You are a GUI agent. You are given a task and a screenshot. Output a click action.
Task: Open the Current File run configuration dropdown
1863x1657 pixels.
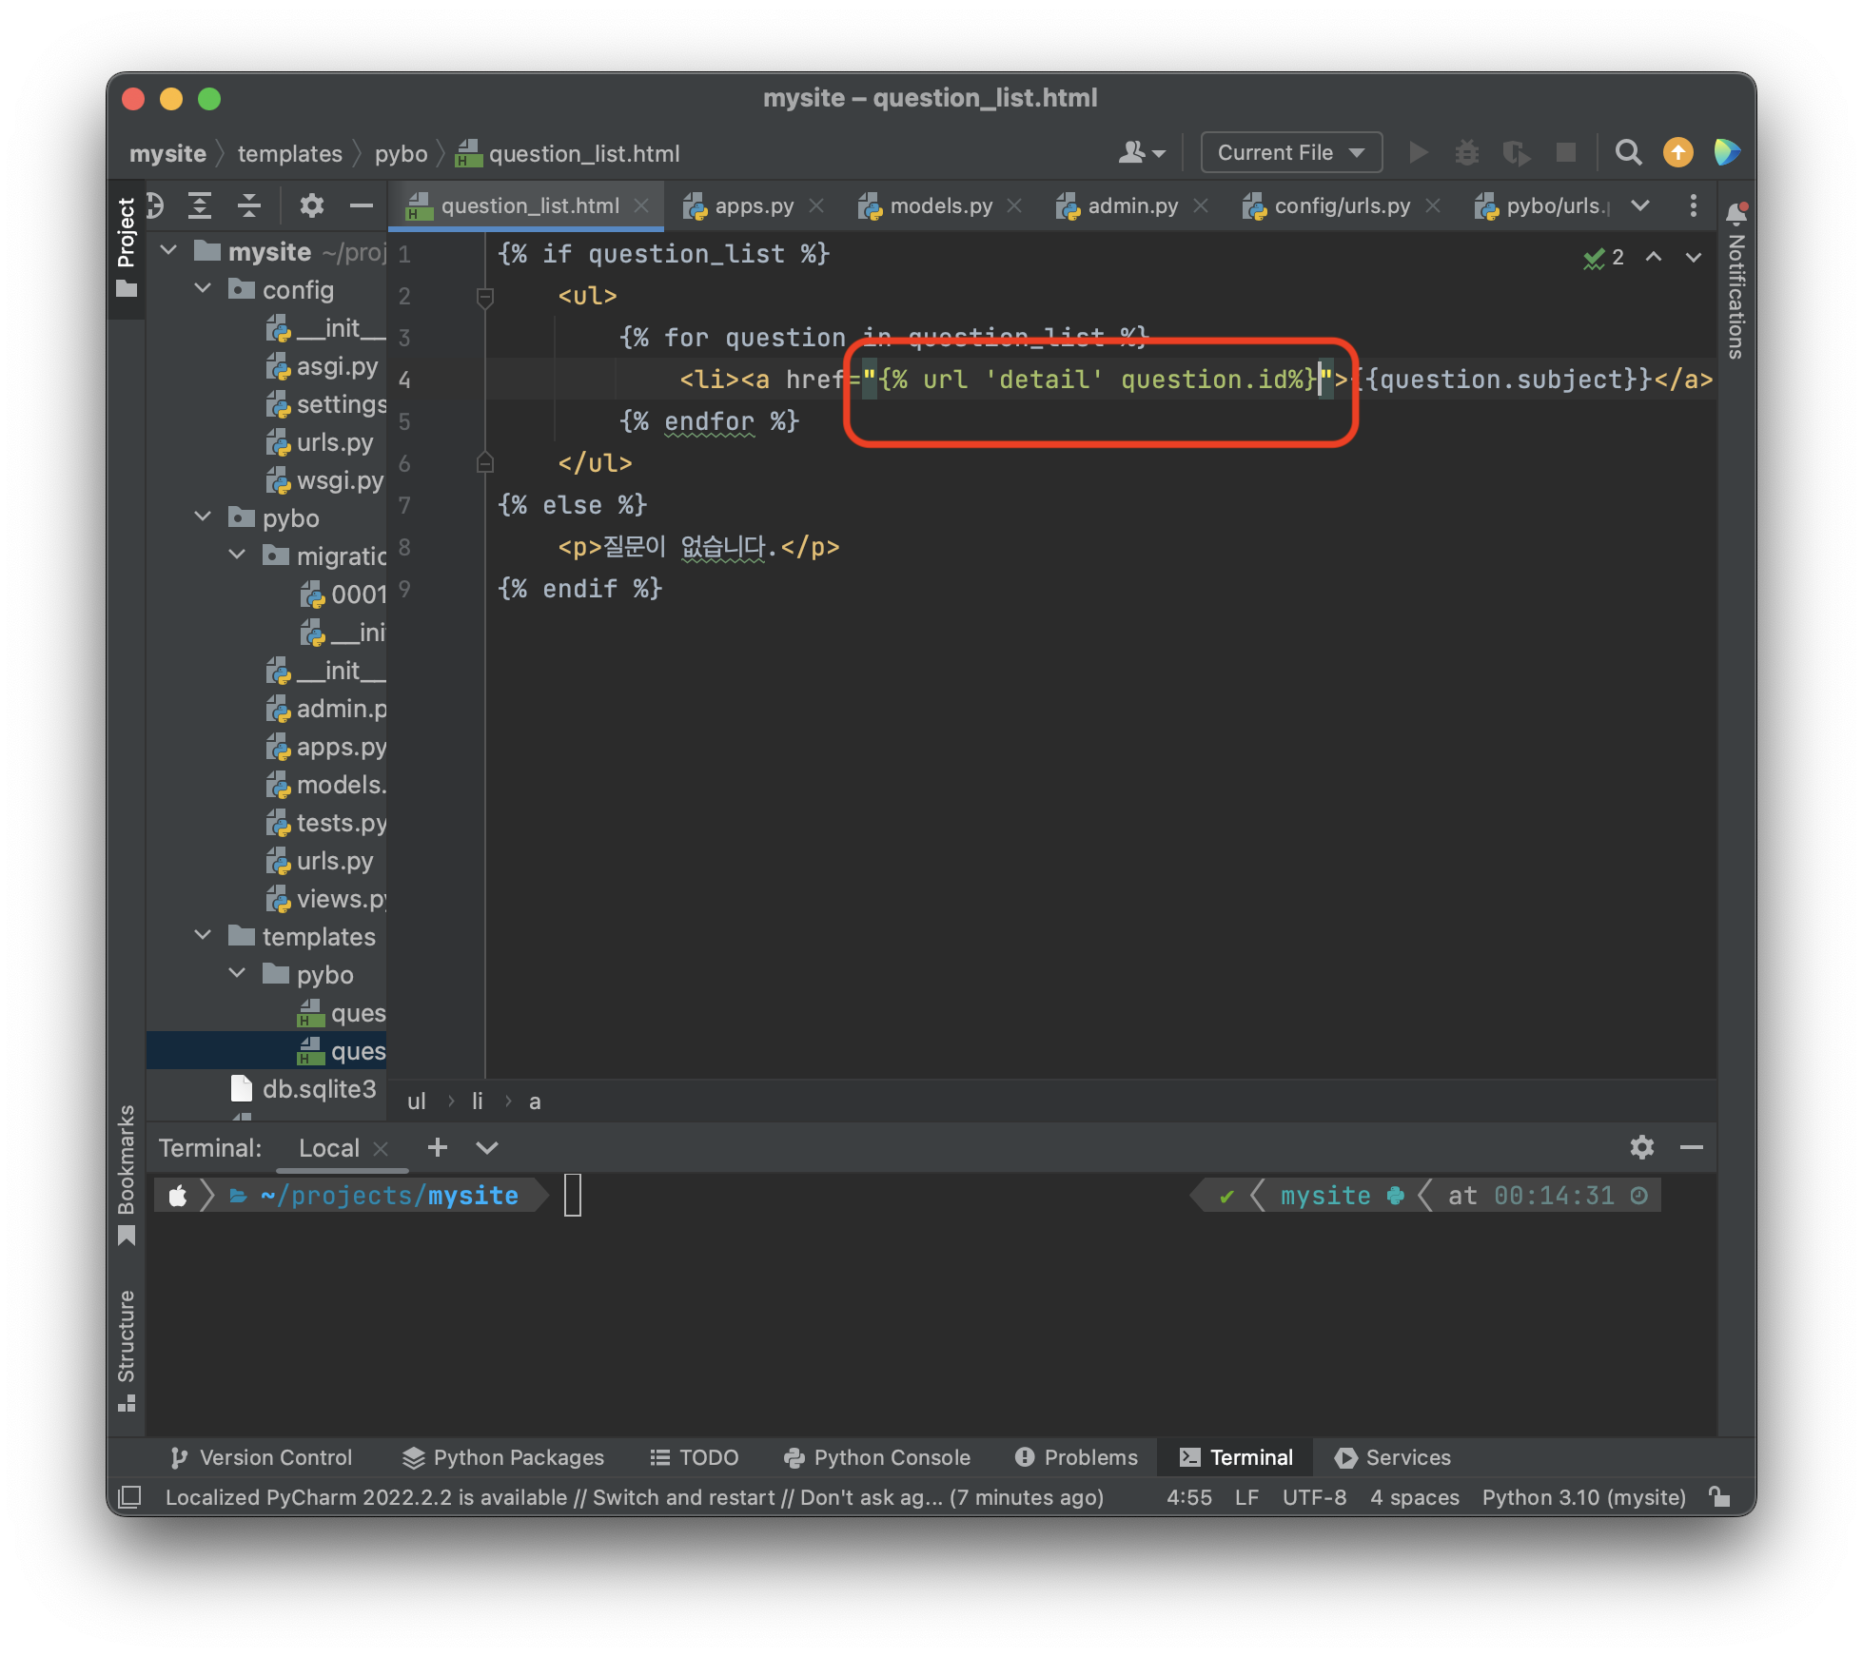pos(1290,153)
